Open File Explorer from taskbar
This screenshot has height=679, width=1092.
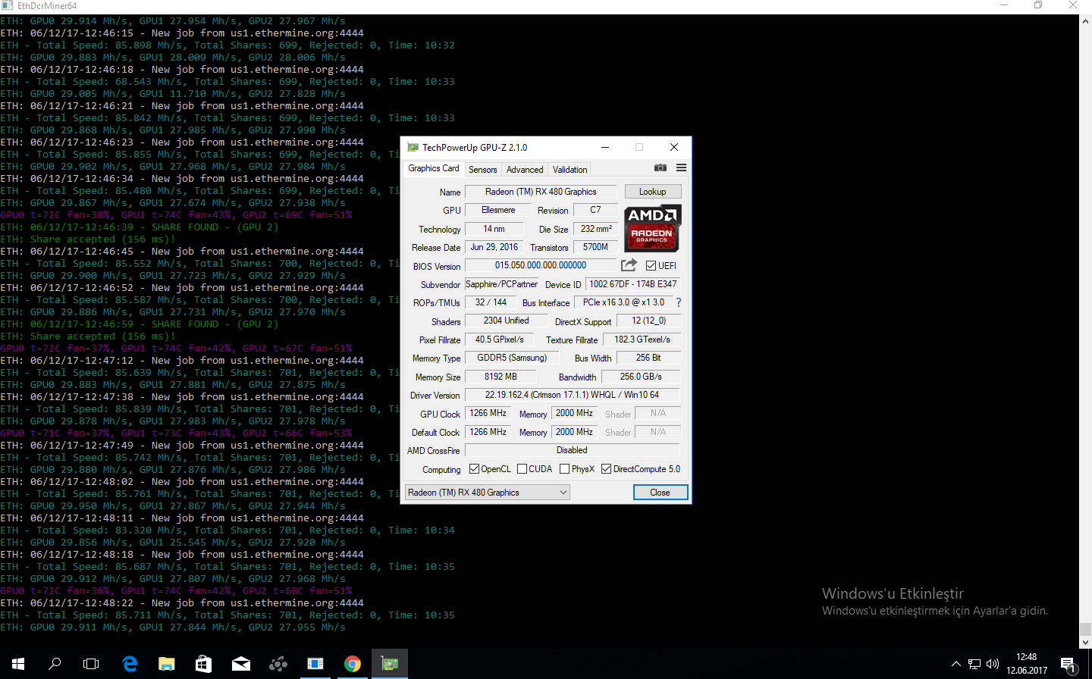(167, 664)
